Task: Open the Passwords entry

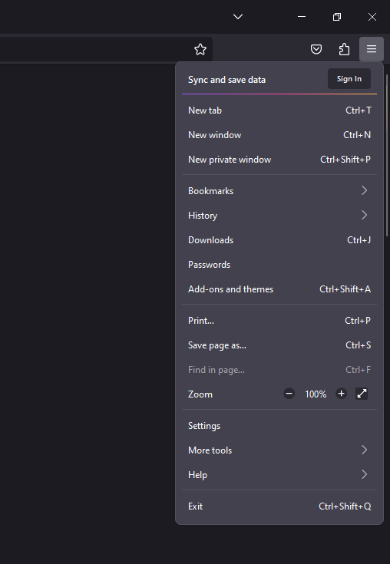Action: click(279, 265)
